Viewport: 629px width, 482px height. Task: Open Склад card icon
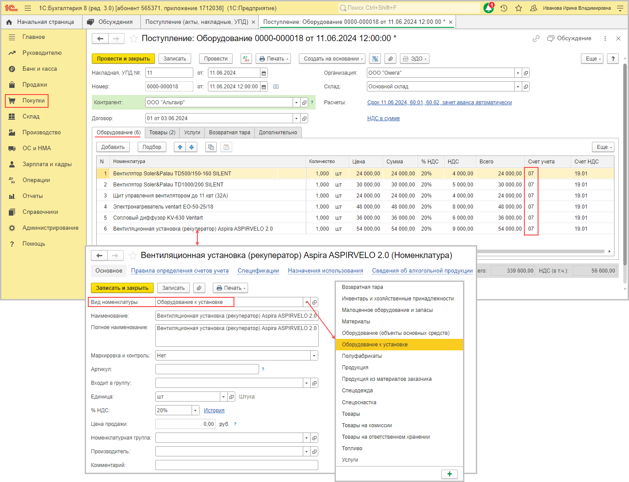click(526, 87)
